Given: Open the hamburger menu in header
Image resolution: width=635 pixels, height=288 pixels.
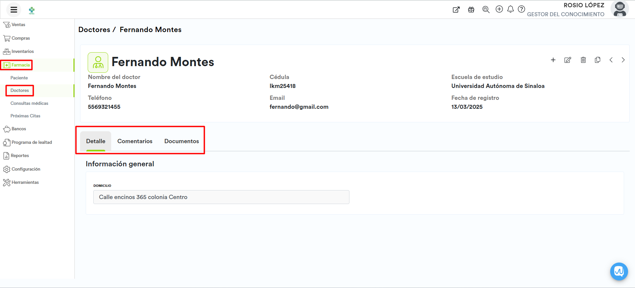Looking at the screenshot, I should [14, 10].
